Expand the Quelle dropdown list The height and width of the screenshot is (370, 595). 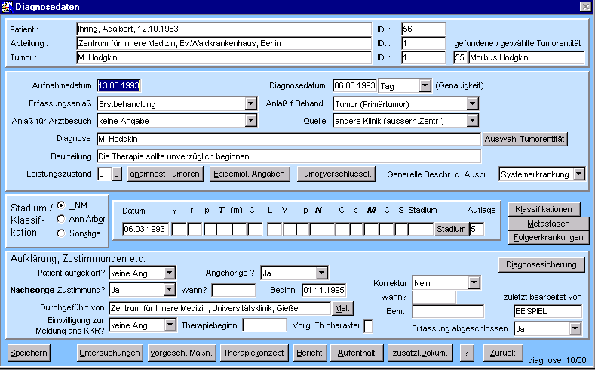click(473, 120)
